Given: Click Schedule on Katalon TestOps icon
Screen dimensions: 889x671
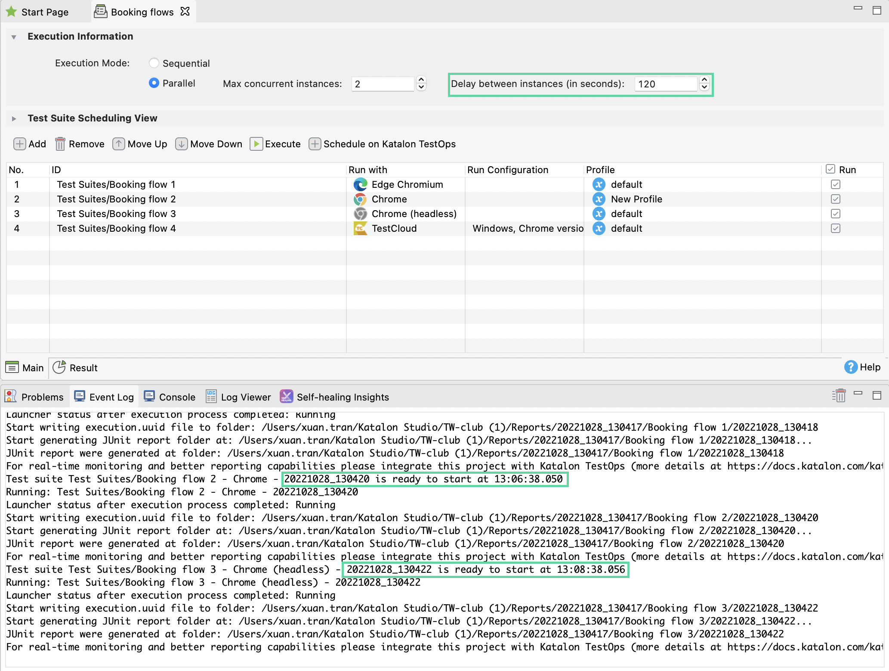Looking at the screenshot, I should click(315, 144).
